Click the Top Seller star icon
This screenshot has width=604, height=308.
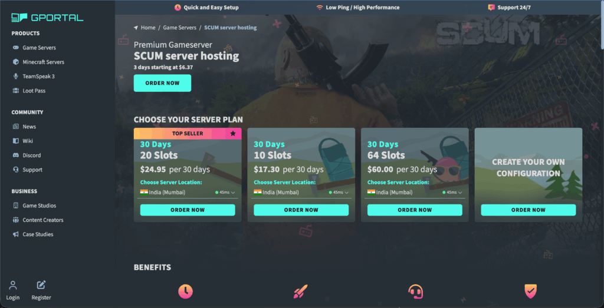pyautogui.click(x=232, y=134)
